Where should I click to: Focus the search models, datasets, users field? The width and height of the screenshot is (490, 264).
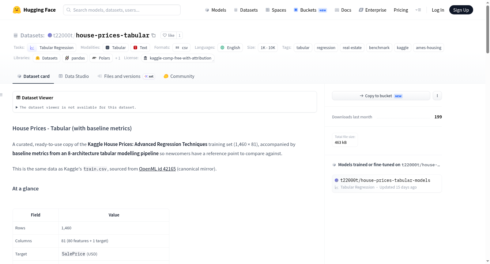(122, 10)
